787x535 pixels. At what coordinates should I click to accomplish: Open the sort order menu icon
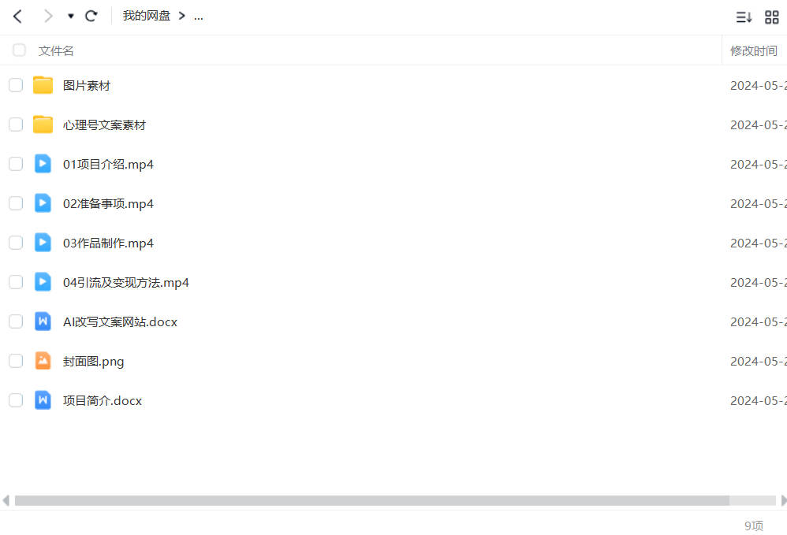pyautogui.click(x=744, y=17)
